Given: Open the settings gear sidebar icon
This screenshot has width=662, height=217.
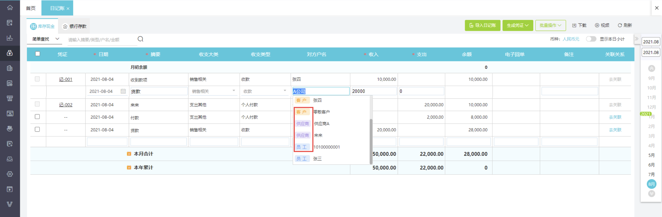Looking at the screenshot, I should click(x=10, y=174).
